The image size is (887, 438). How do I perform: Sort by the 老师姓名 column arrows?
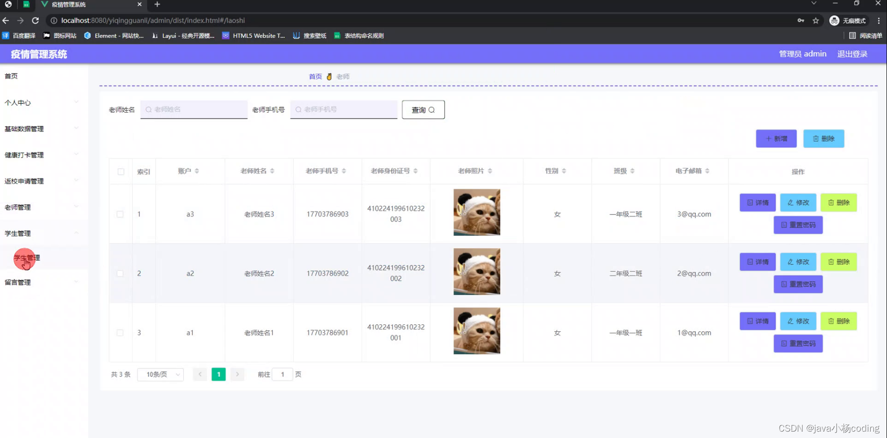pyautogui.click(x=272, y=171)
